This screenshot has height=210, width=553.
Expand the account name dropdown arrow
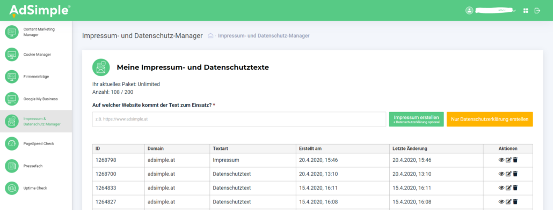click(514, 11)
